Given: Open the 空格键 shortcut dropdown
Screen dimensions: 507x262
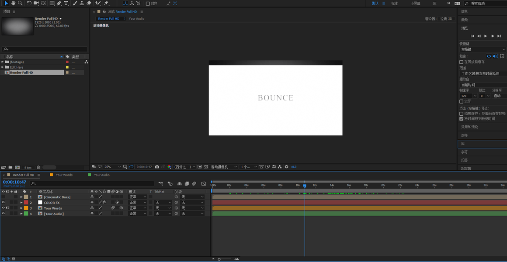Looking at the screenshot, I should [x=483, y=49].
